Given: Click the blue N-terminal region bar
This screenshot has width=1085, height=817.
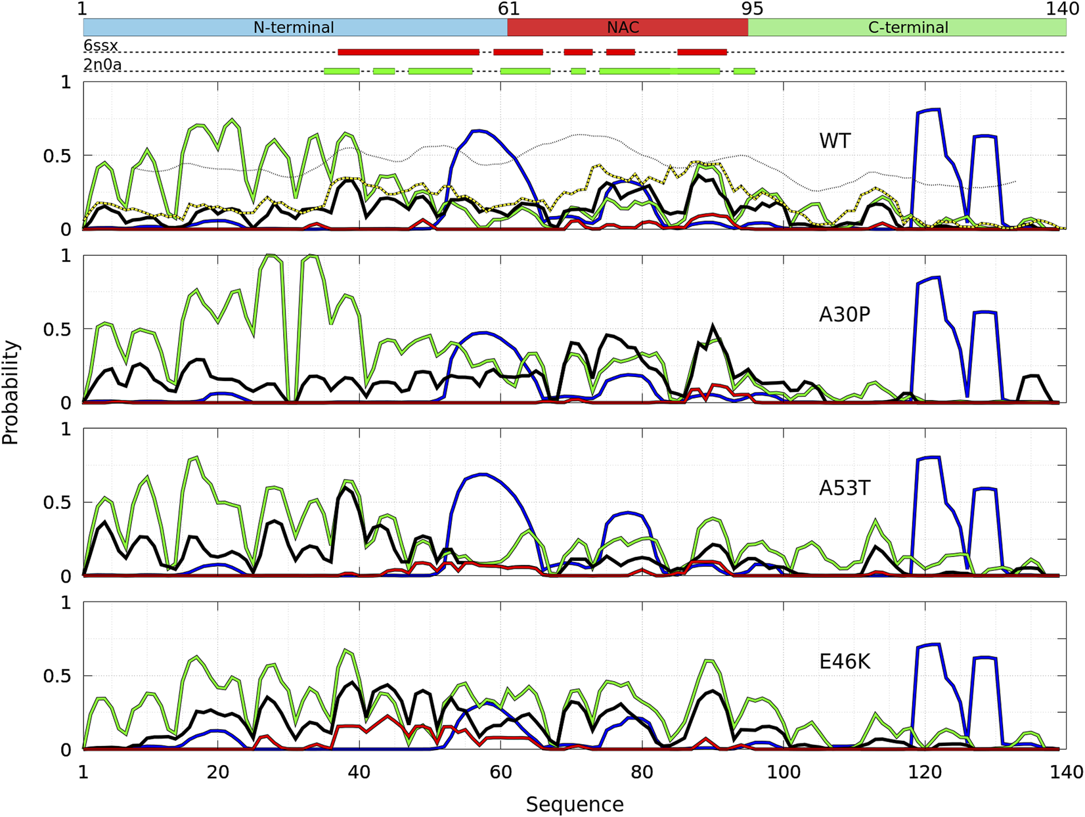Looking at the screenshot, I should click(294, 28).
